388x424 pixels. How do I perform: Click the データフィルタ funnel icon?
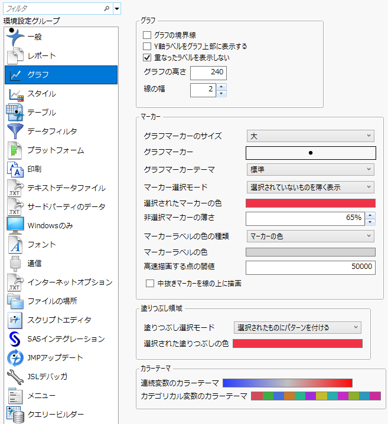tap(15, 132)
